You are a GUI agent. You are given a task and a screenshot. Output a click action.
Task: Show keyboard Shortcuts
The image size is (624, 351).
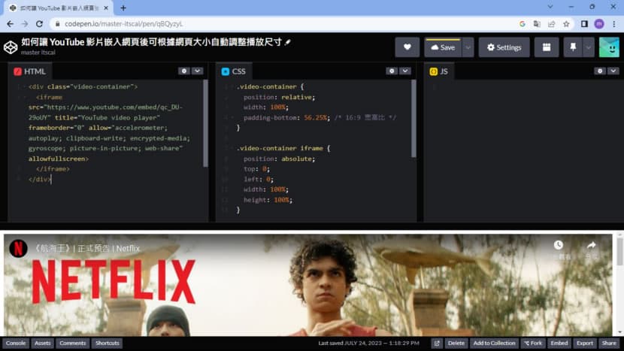[x=107, y=343]
